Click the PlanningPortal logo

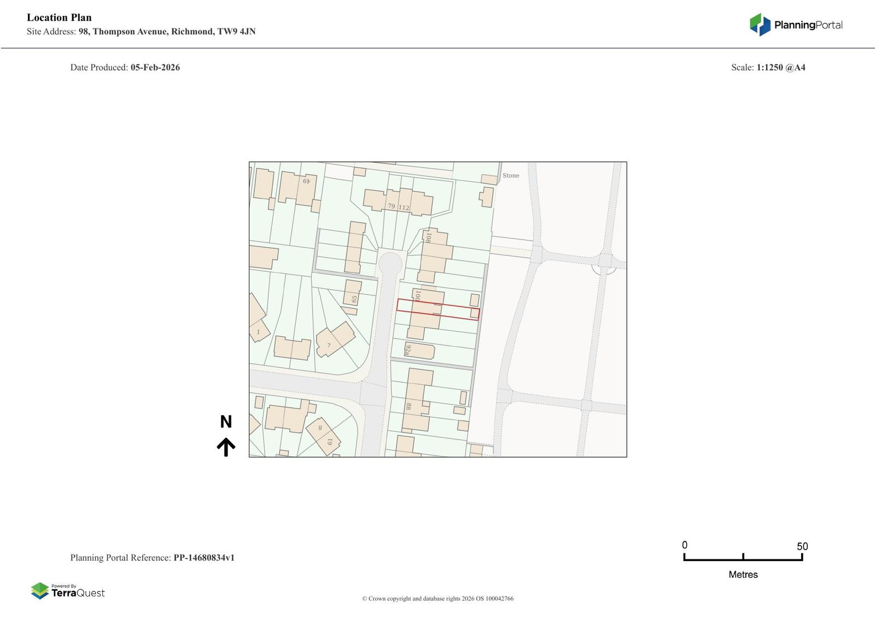coord(796,25)
